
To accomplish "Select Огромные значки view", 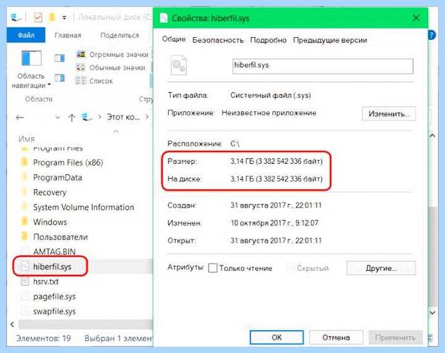I will pos(112,54).
